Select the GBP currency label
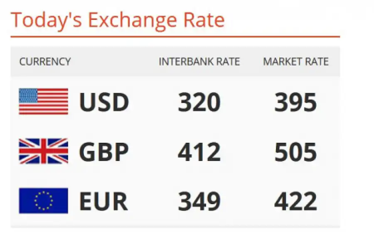The width and height of the screenshot is (374, 244). 104,152
